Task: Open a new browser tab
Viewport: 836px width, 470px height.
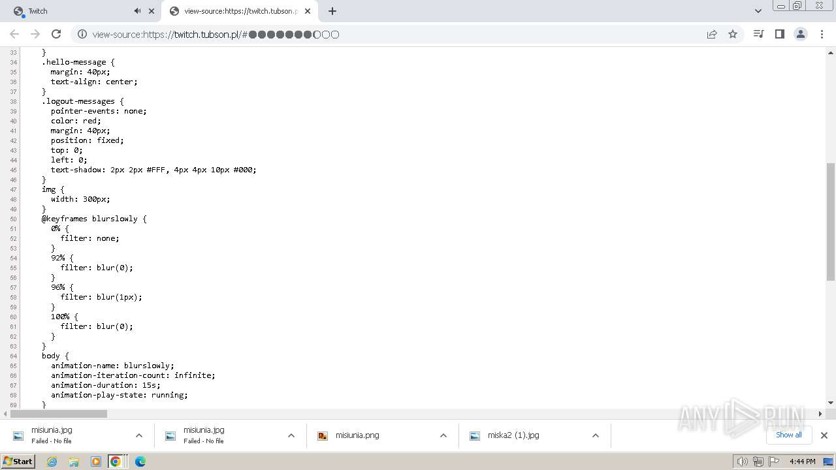Action: (332, 11)
